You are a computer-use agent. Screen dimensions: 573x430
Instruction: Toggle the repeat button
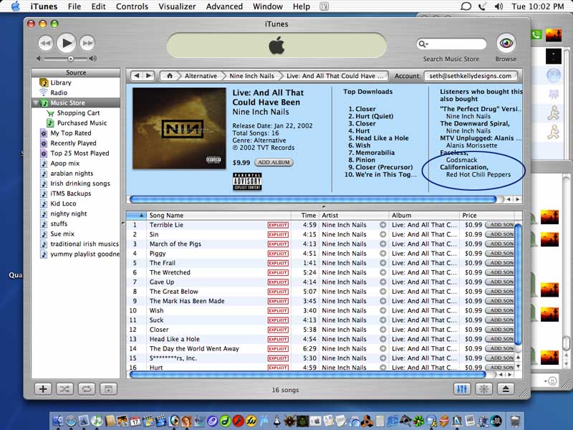(87, 389)
